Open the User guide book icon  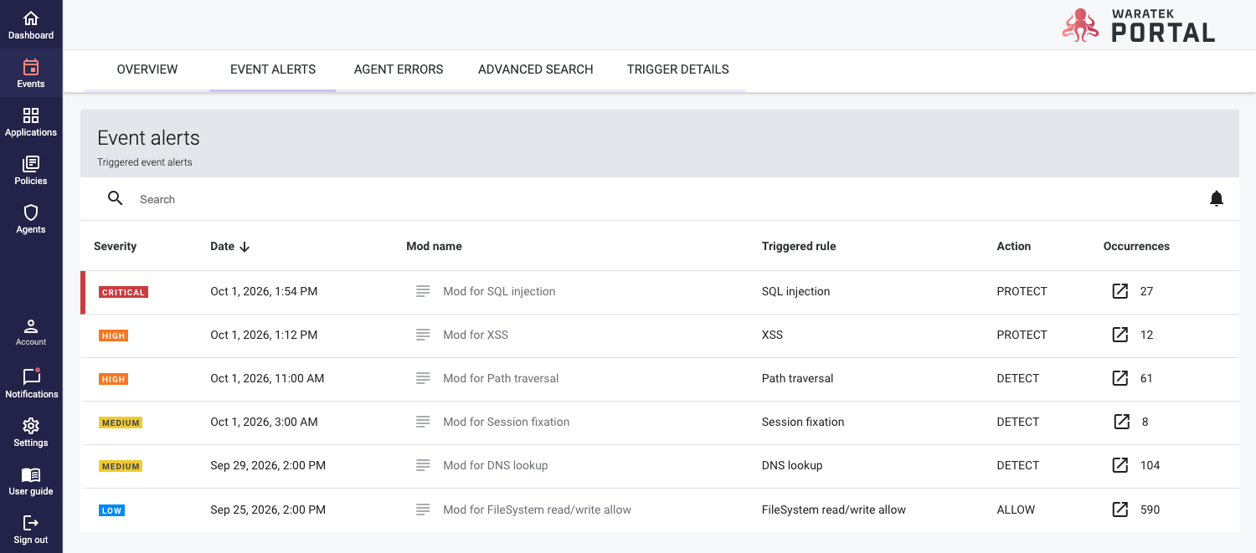[31, 474]
